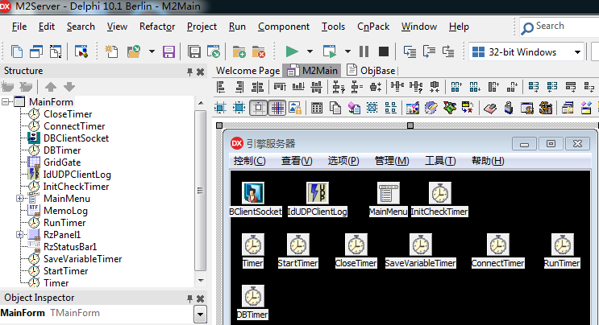This screenshot has height=325, width=599.
Task: Click Add File to Project folder icon
Action: tap(239, 51)
